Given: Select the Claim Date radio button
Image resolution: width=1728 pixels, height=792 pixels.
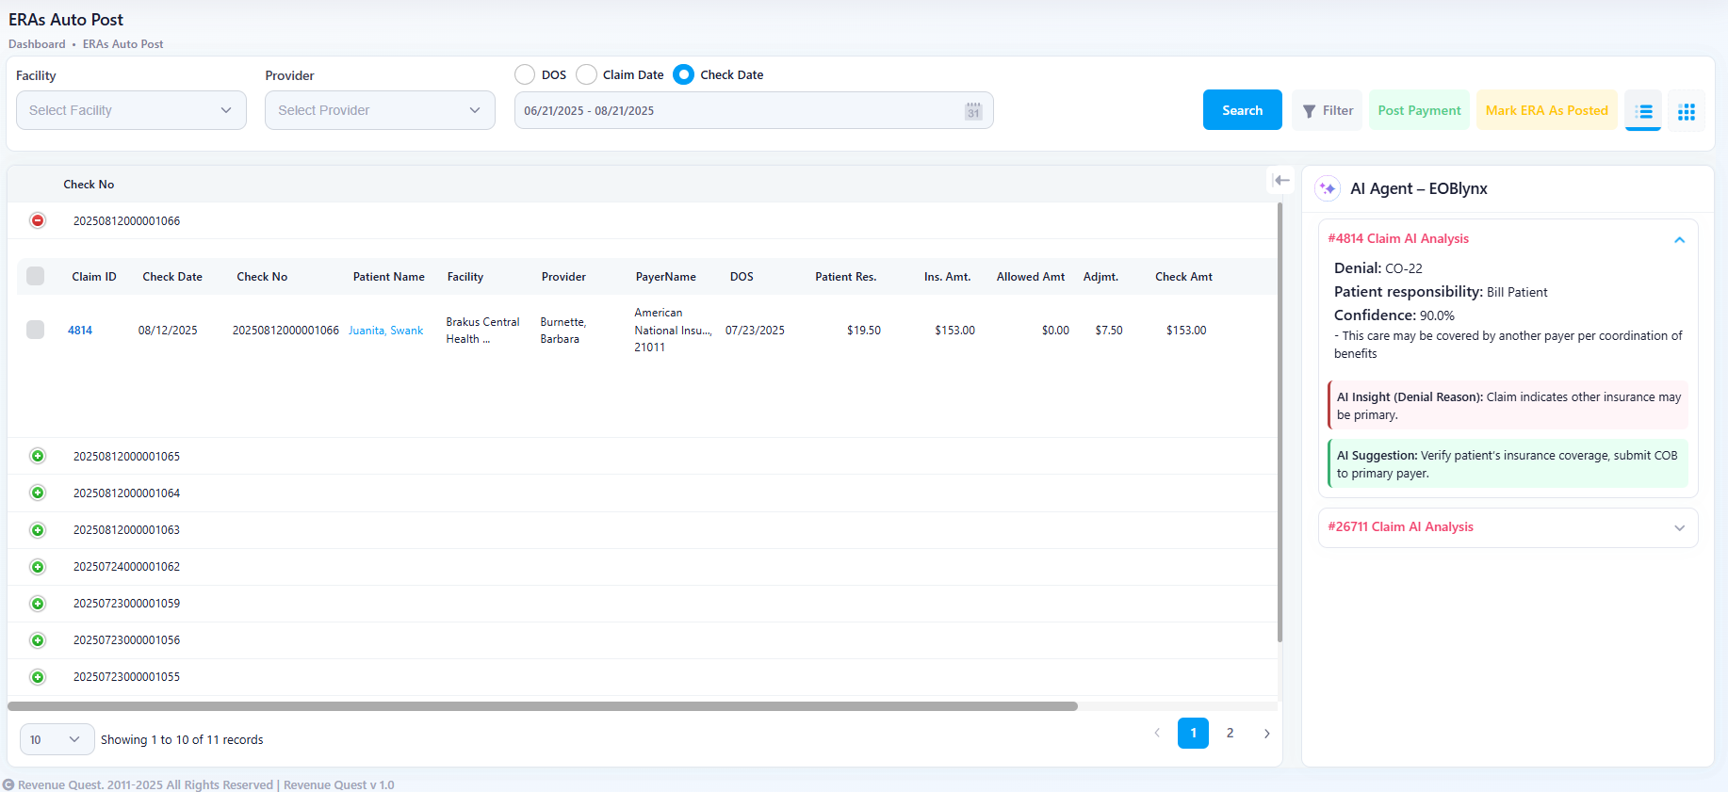Looking at the screenshot, I should [586, 74].
